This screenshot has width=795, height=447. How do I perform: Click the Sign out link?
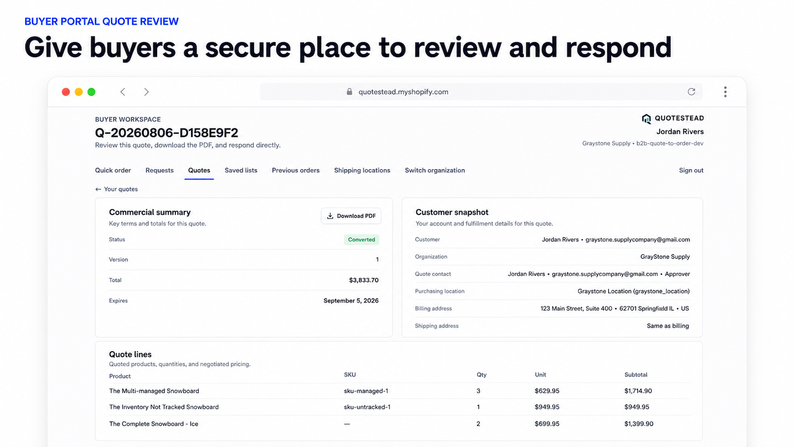(691, 170)
